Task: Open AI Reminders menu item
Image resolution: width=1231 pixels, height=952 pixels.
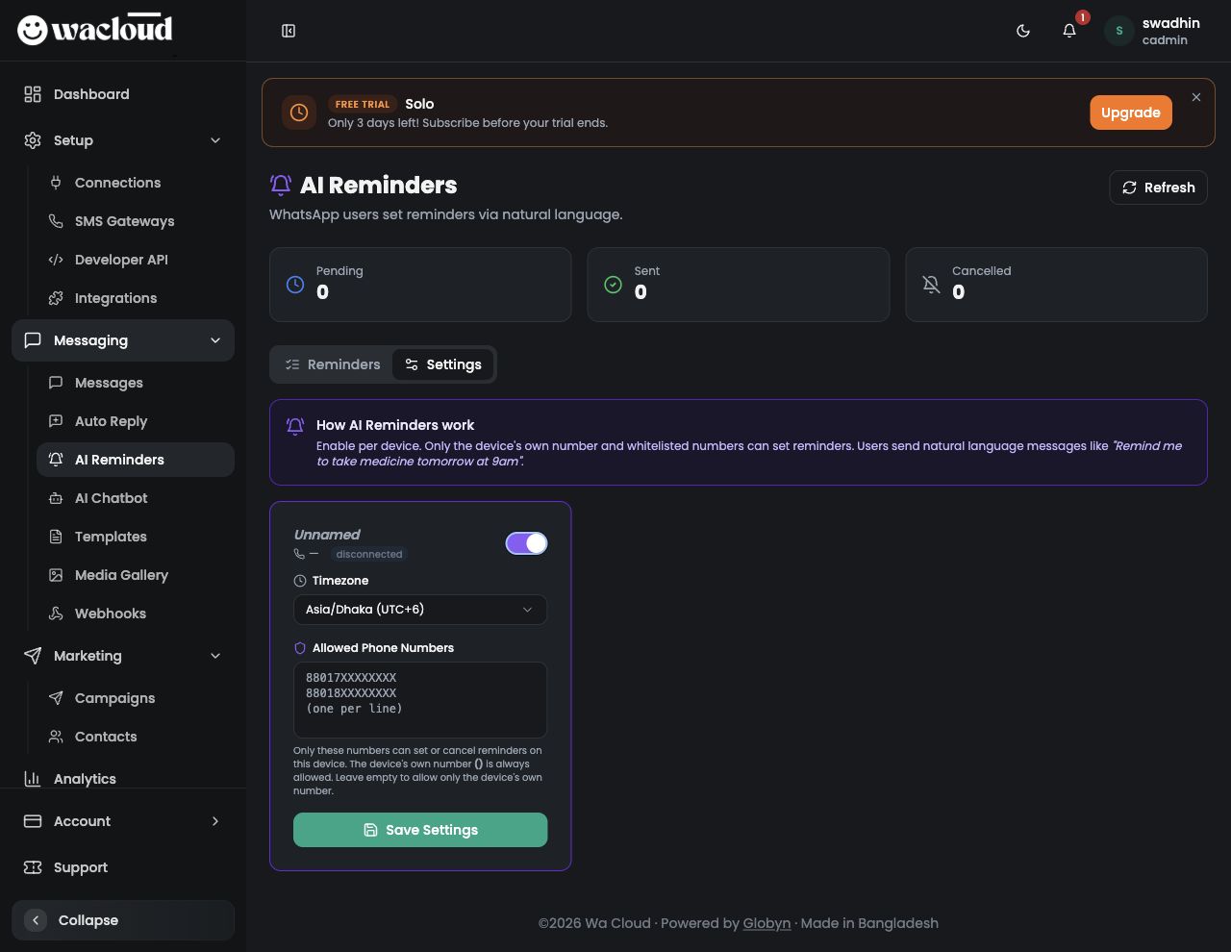Action: pos(136,460)
